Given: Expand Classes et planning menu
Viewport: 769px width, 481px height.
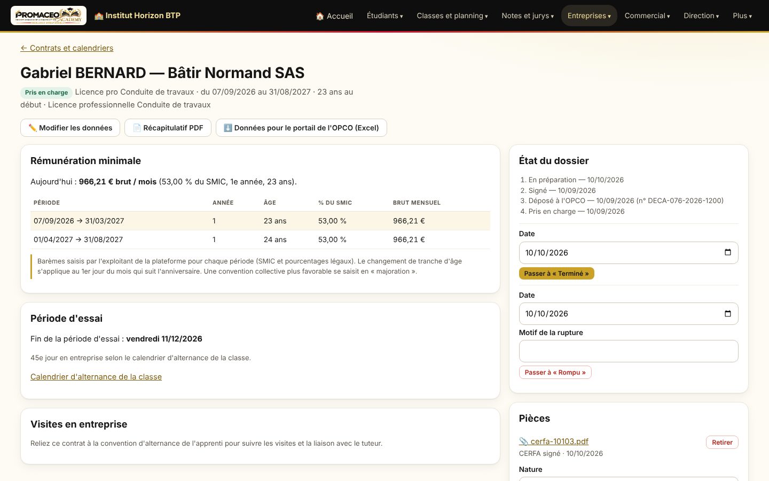Looking at the screenshot, I should click(452, 15).
